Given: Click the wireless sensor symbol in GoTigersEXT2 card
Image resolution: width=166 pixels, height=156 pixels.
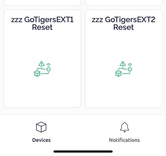Looking at the screenshot, I should click(130, 67).
